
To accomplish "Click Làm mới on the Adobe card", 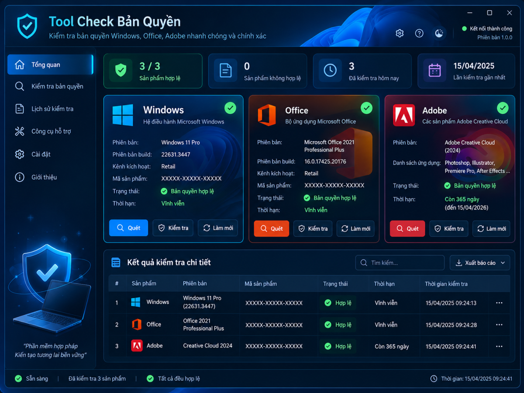I will click(491, 228).
